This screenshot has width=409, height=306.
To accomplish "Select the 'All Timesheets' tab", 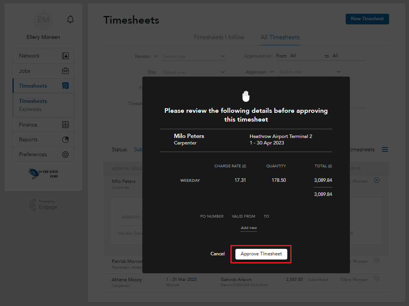I will point(280,37).
